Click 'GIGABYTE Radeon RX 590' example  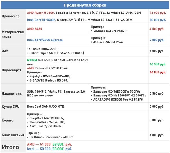(x=49, y=80)
